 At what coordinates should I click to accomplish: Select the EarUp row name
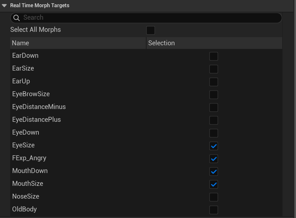click(x=21, y=81)
